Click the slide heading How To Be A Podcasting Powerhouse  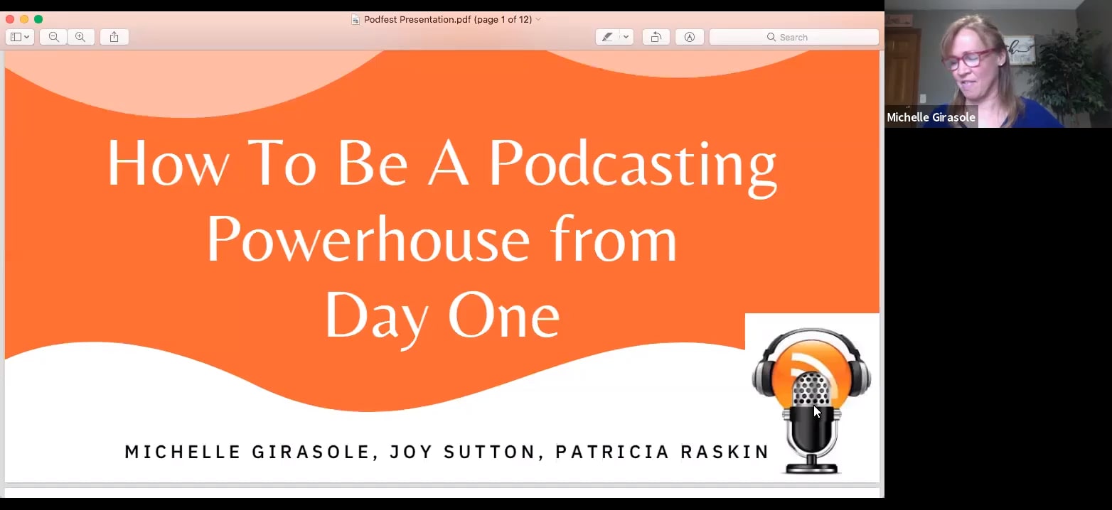click(441, 163)
